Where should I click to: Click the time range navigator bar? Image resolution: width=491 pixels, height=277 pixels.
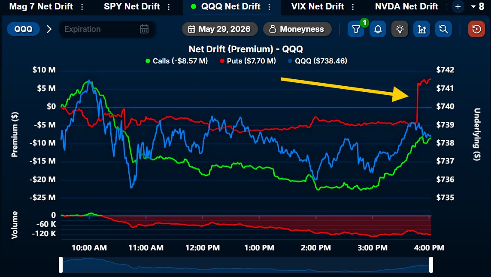[x=246, y=265]
